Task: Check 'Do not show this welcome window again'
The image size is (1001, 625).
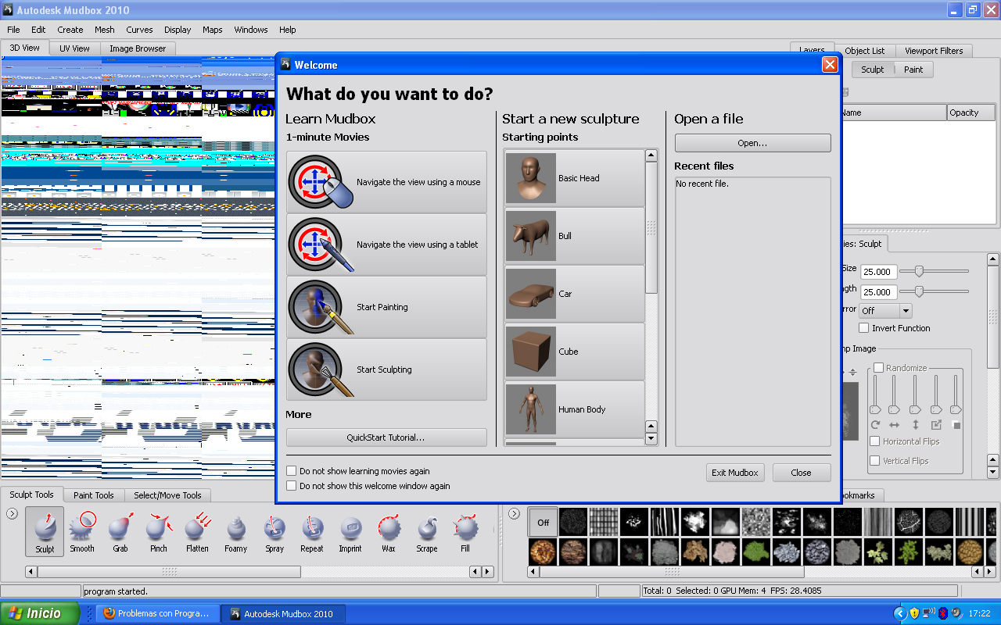Action: tap(292, 486)
